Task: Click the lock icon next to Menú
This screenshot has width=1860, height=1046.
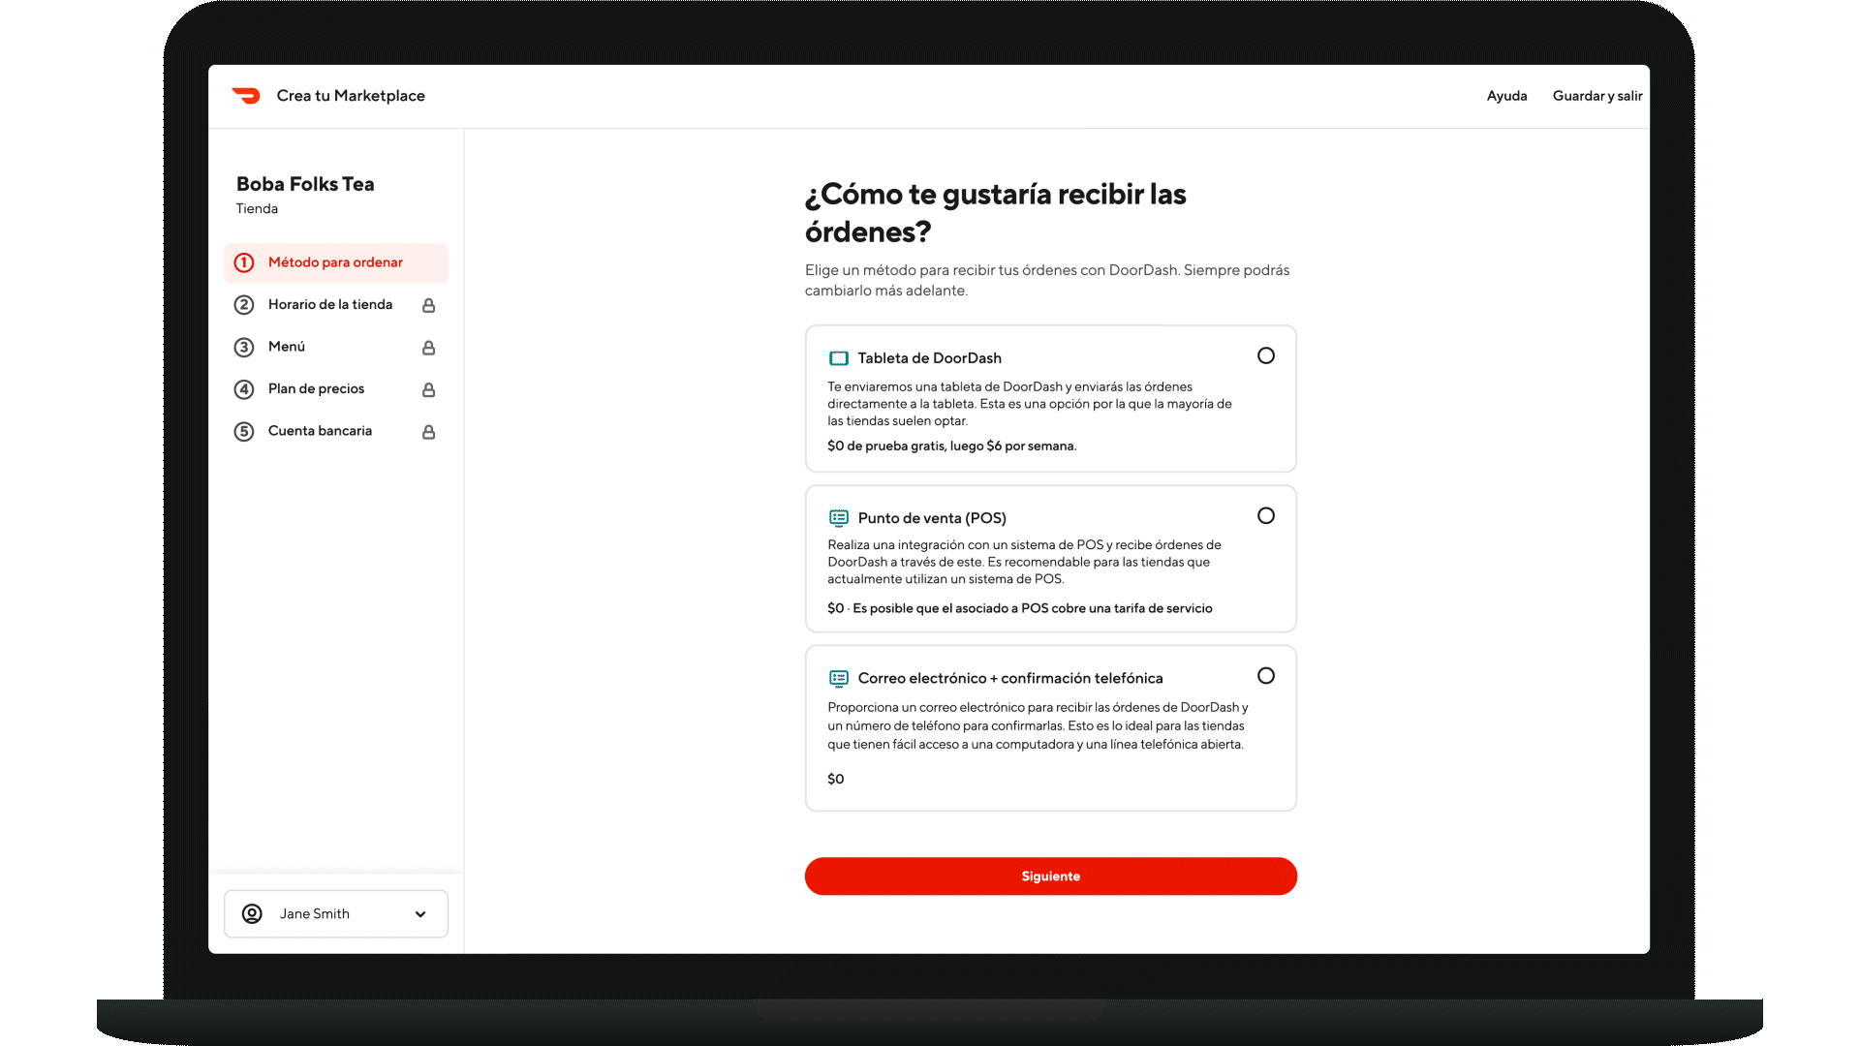Action: coord(429,348)
